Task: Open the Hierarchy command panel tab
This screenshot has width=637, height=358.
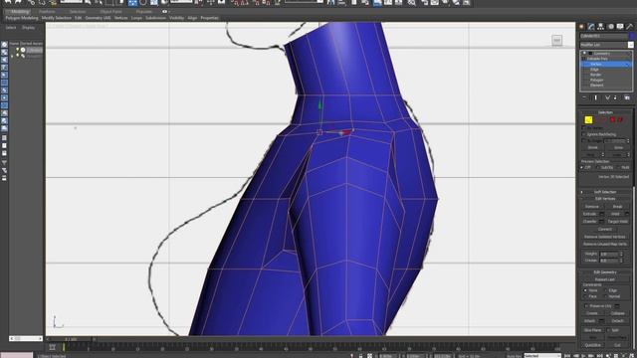Action: click(601, 27)
